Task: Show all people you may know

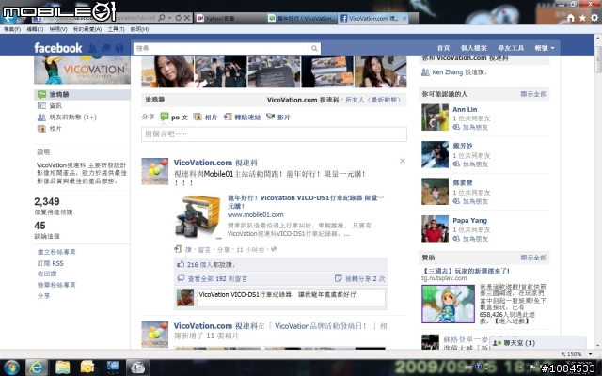Action: (533, 94)
